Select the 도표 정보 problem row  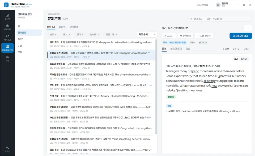tap(101, 98)
